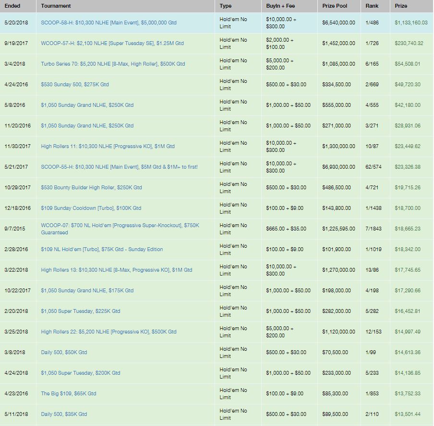Open High Rollers 22 $5,200 NLHE link
The image size is (434, 426).
(108, 332)
